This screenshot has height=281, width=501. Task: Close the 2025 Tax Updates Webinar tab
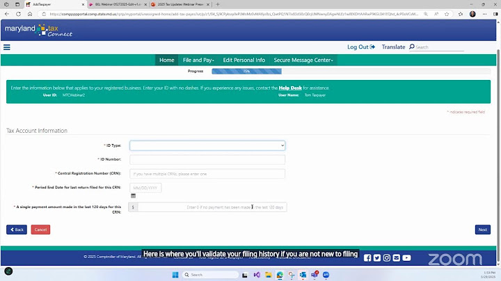[208, 4]
